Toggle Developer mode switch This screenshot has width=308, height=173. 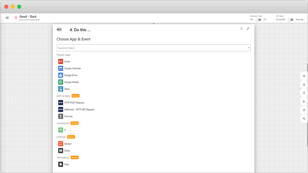point(258,20)
